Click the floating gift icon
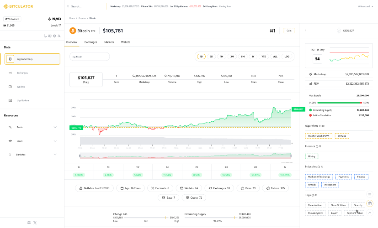This screenshot has width=378, height=228. point(370,203)
